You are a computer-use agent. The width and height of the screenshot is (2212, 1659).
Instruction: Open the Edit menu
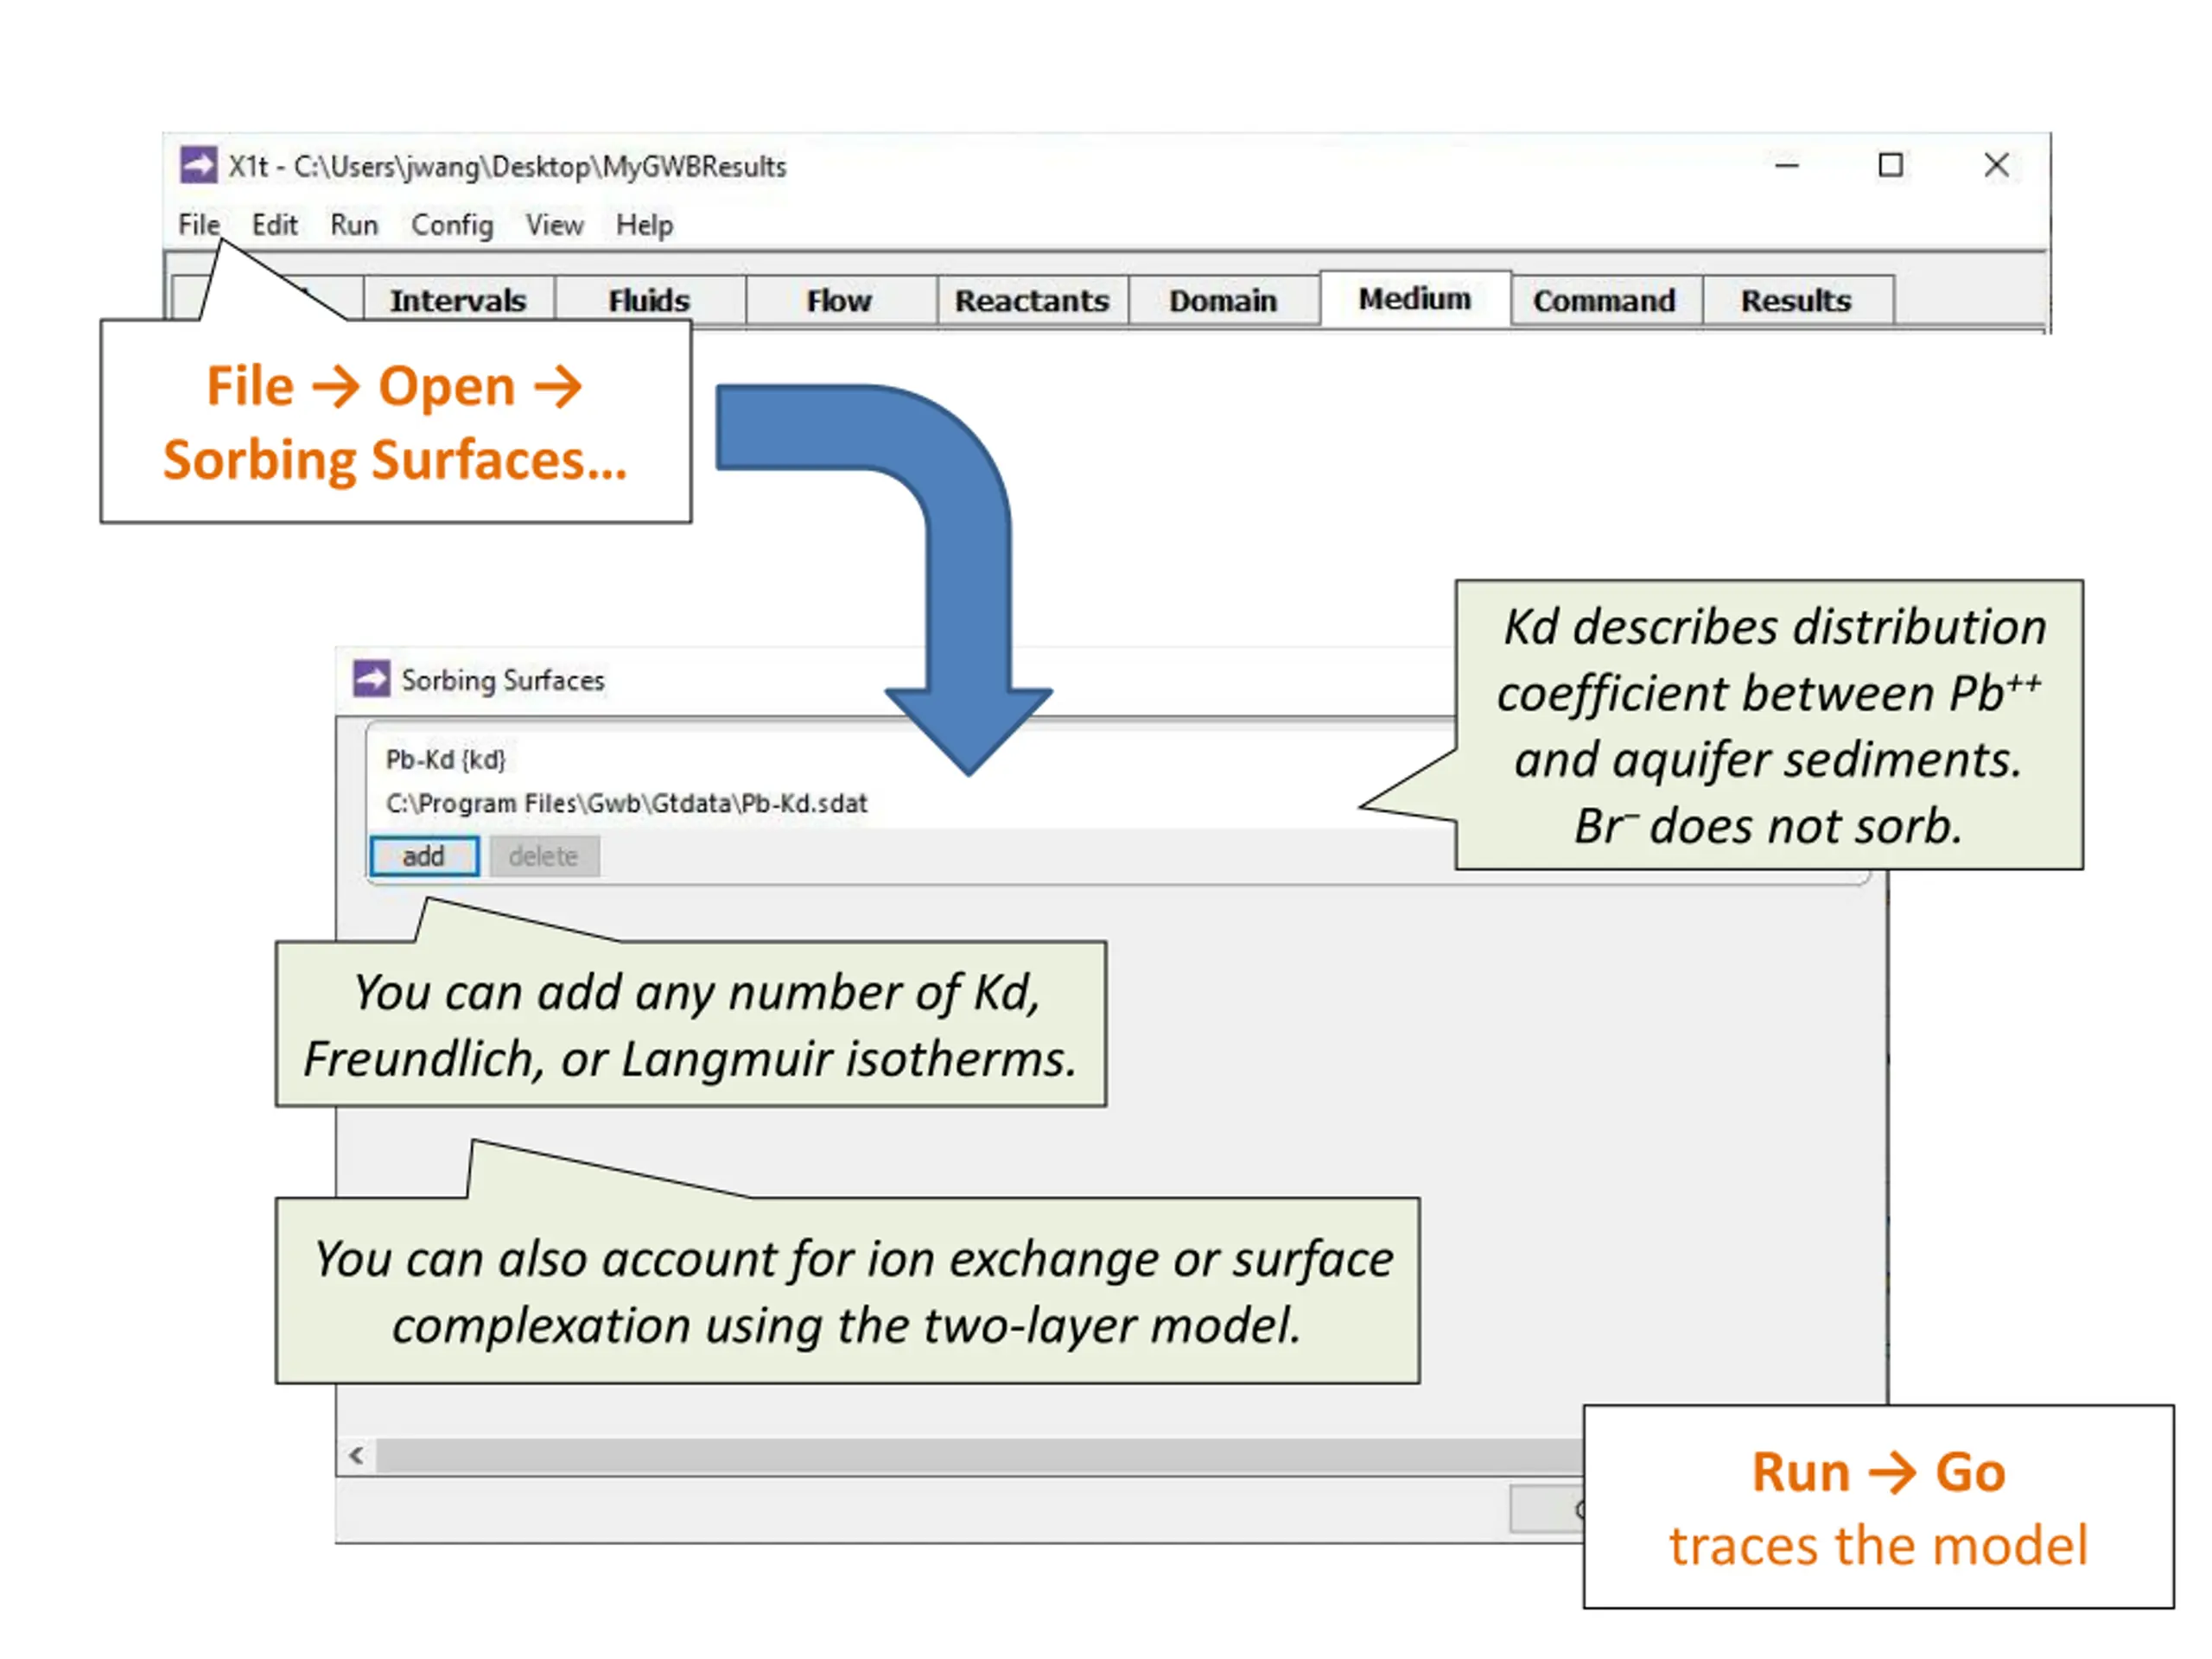[x=274, y=225]
